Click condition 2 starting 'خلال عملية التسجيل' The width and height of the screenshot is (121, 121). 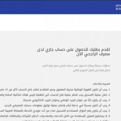[x=55, y=95]
